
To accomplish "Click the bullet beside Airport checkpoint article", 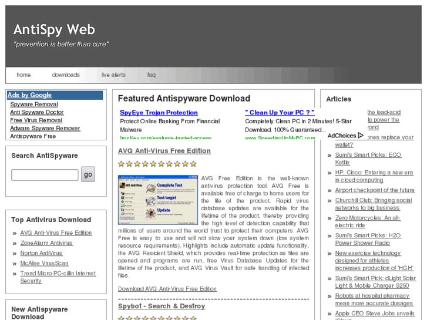I will coord(330,191).
